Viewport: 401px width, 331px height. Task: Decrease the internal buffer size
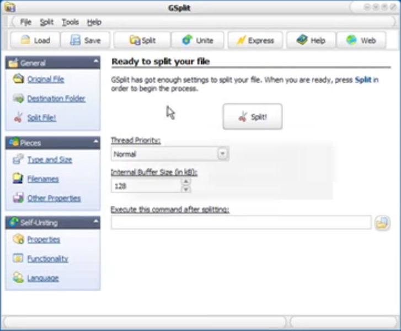click(x=186, y=189)
